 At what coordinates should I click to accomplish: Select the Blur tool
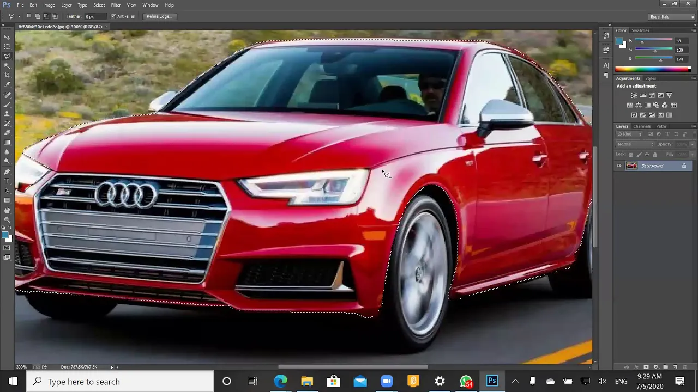pos(7,152)
